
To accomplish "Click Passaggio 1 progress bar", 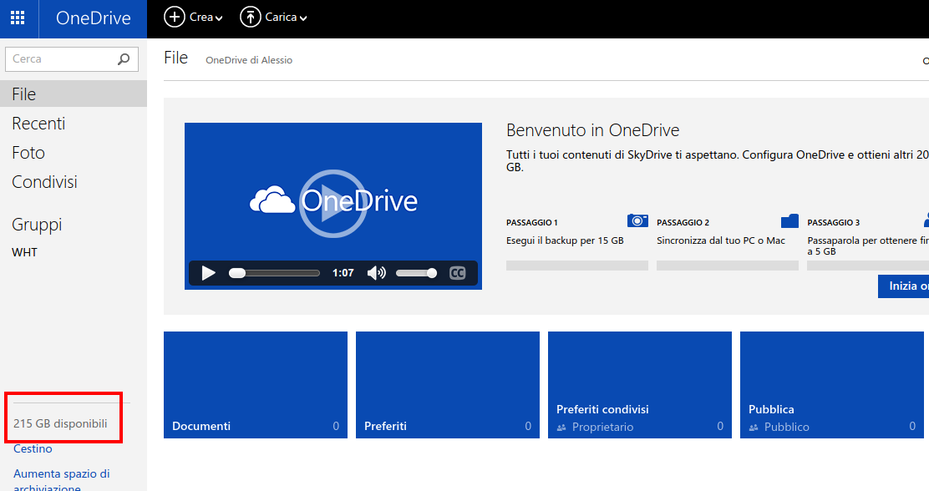I will 577,266.
